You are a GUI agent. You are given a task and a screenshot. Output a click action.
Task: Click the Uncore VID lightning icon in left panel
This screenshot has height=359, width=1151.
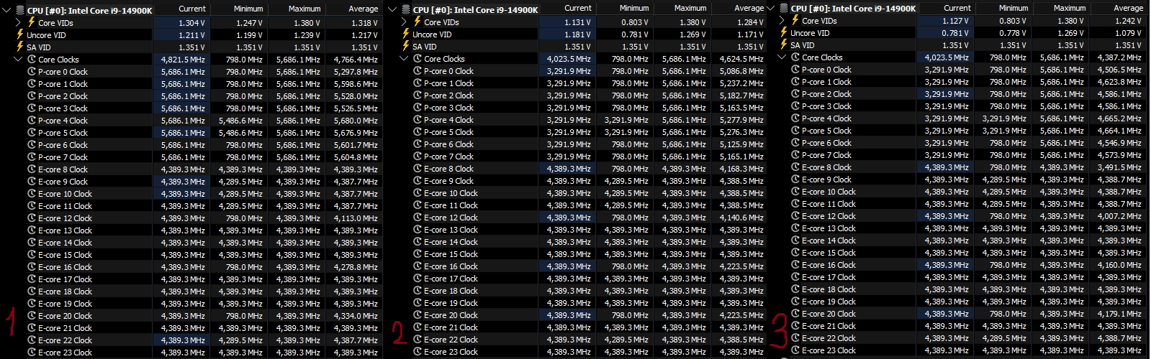pos(20,34)
